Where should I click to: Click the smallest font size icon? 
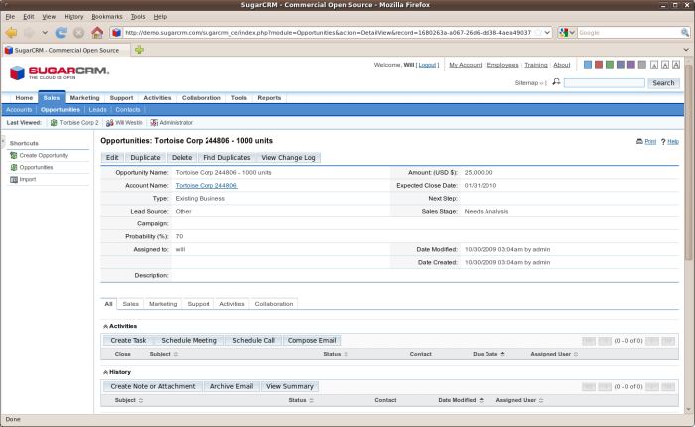[x=654, y=65]
